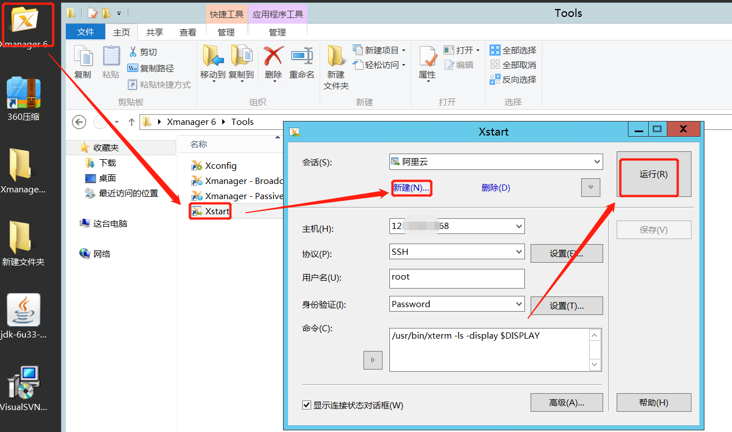Viewport: 732px width, 432px height.
Task: Click 编辑 in the 打开 ribbon group
Action: (x=459, y=65)
